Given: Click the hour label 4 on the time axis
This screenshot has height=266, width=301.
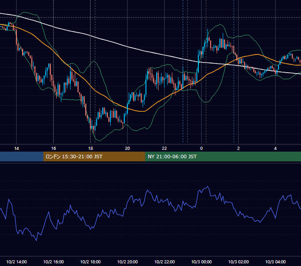Looking at the screenshot, I should tap(275, 149).
